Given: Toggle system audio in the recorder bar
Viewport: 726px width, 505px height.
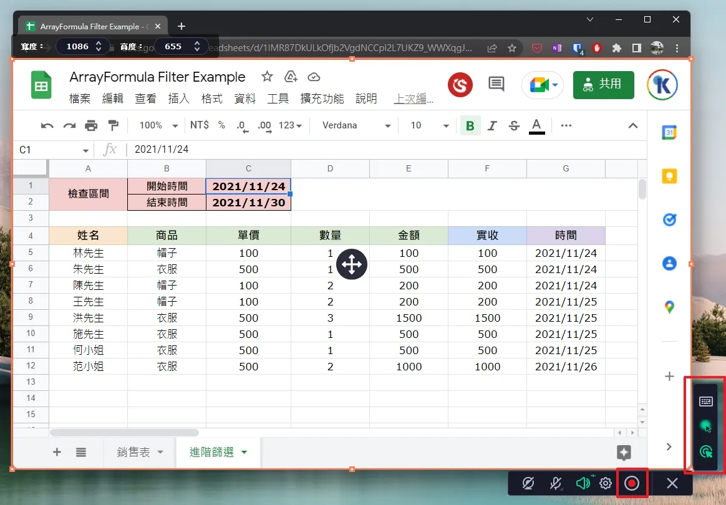Looking at the screenshot, I should [x=583, y=483].
